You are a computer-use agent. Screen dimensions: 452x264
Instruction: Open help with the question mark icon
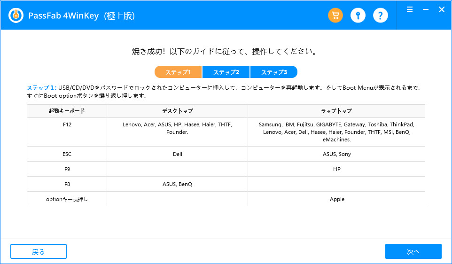point(381,16)
